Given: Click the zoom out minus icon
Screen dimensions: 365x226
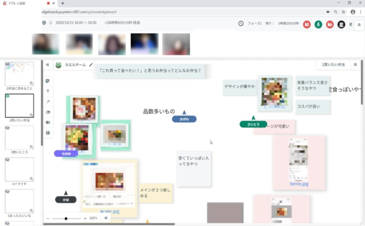Looking at the screenshot, I should [x=48, y=218].
